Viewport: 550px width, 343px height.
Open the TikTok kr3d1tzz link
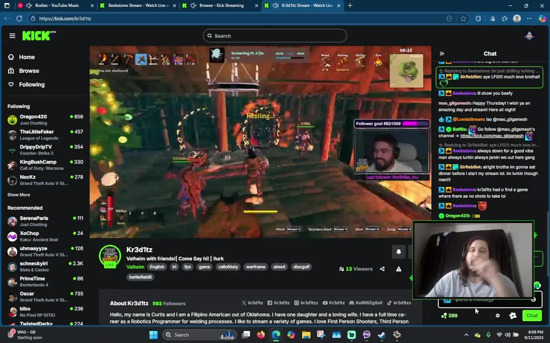pyautogui.click(x=399, y=303)
